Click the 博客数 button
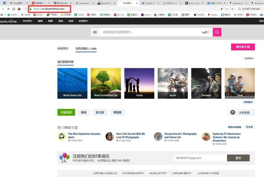This screenshot has height=177, width=264. [117, 112]
